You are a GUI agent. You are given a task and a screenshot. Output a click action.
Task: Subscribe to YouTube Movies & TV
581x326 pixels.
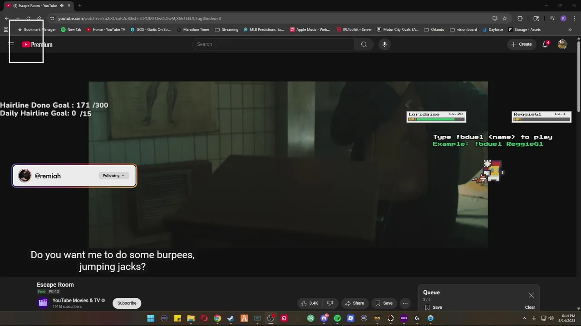click(x=127, y=303)
